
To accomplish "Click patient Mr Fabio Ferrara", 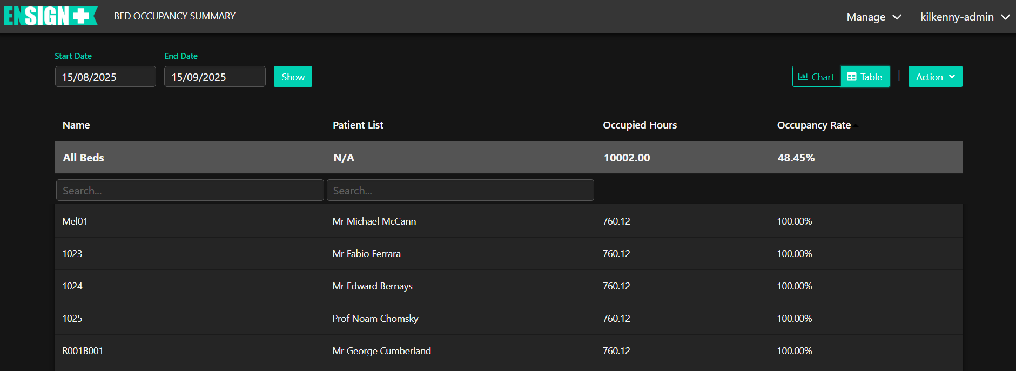I will click(366, 254).
